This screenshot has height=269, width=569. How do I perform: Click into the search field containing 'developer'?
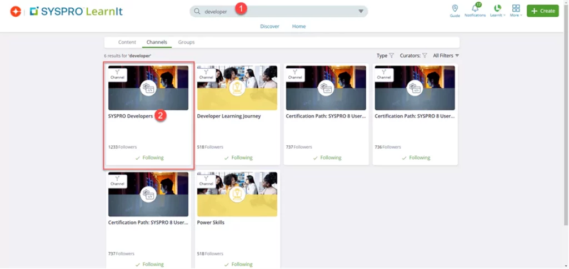[x=278, y=11]
